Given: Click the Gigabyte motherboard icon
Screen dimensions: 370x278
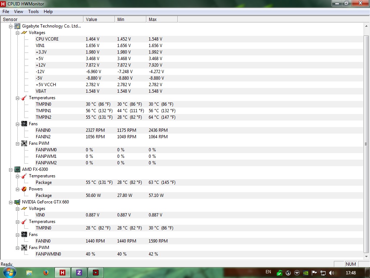Looking at the screenshot, I should (x=17, y=26).
